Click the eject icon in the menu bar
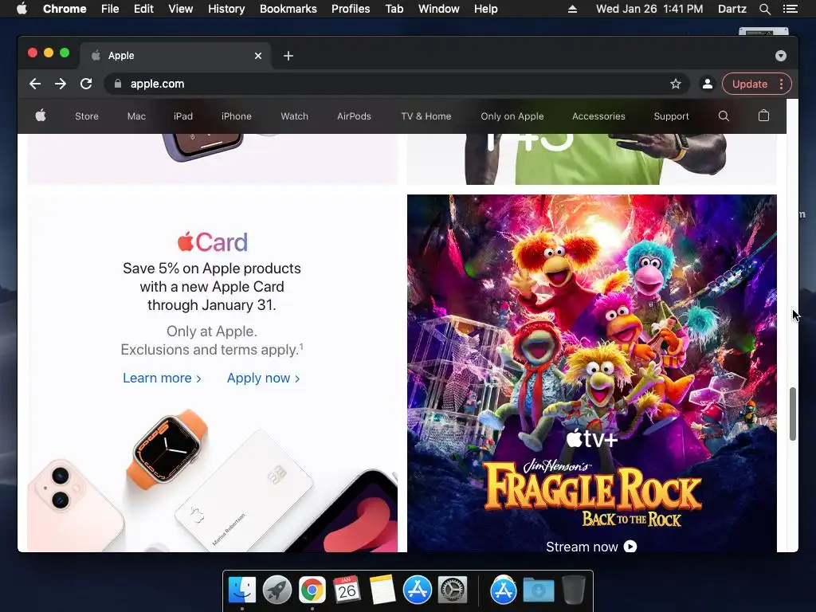This screenshot has height=612, width=816. [x=572, y=9]
